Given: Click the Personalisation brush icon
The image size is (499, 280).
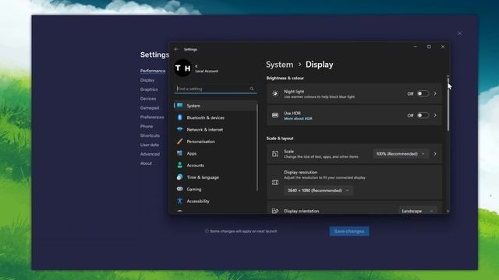Looking at the screenshot, I should coord(180,142).
